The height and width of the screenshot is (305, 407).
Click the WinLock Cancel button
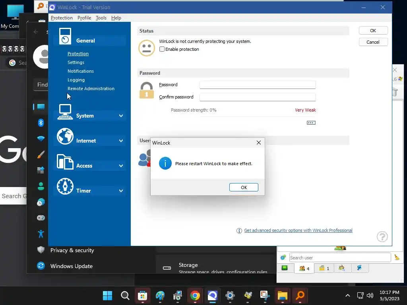373,42
